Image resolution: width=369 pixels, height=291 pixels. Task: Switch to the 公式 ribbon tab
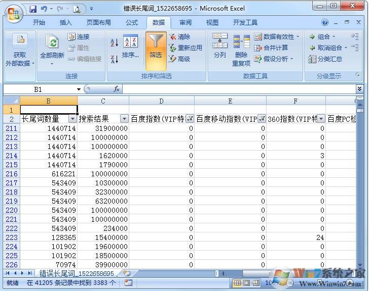coord(132,23)
